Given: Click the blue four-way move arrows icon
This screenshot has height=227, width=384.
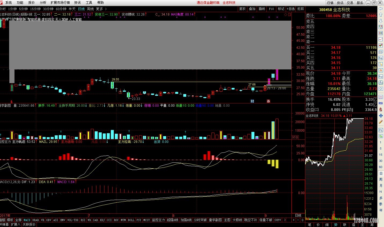Looking at the screenshot, I should [381, 116].
